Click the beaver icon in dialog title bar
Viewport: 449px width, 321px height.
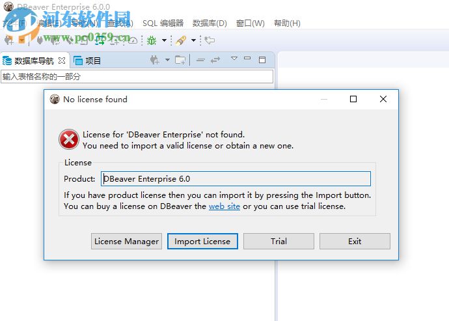coord(55,99)
